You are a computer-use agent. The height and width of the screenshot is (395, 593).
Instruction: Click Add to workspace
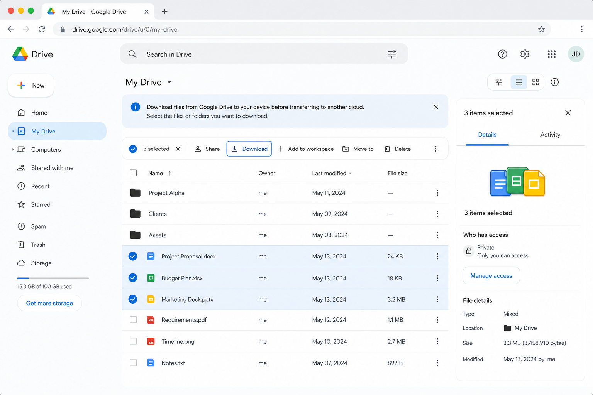point(305,149)
